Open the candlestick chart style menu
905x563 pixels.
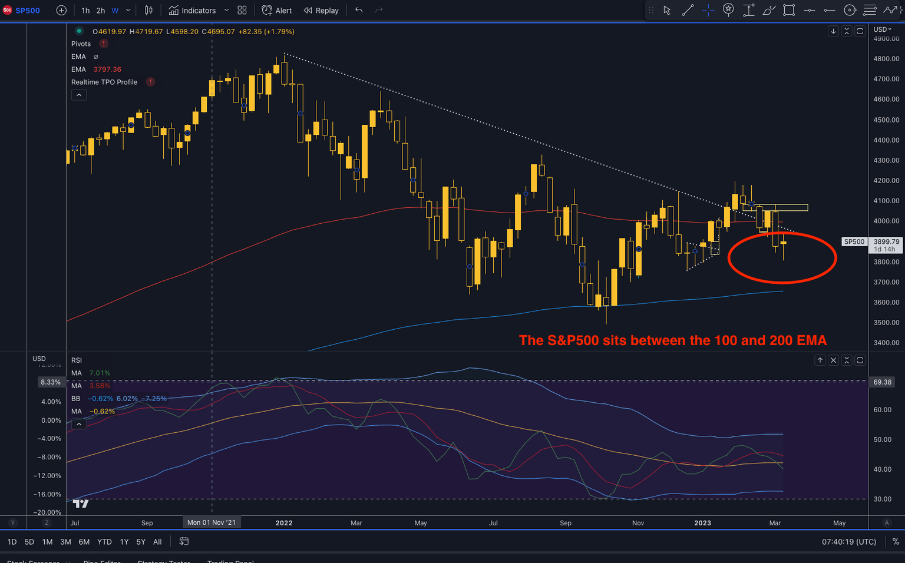coord(148,10)
